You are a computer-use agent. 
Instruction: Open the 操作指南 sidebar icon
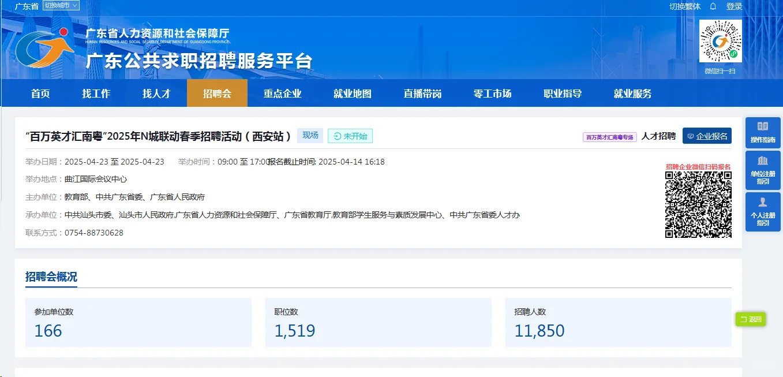coord(762,132)
